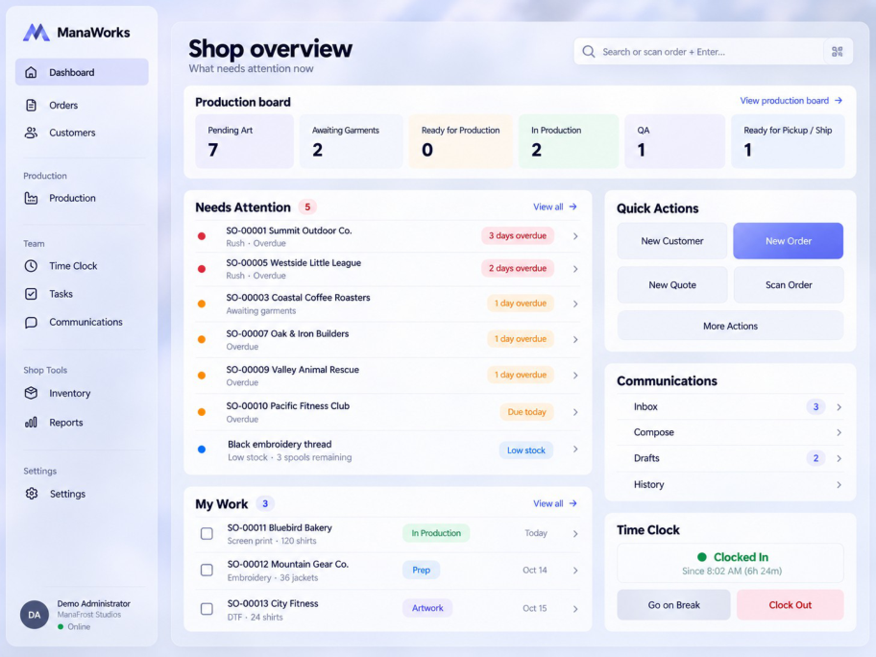The width and height of the screenshot is (876, 657).
Task: Click the Production factory icon
Action: click(x=32, y=198)
